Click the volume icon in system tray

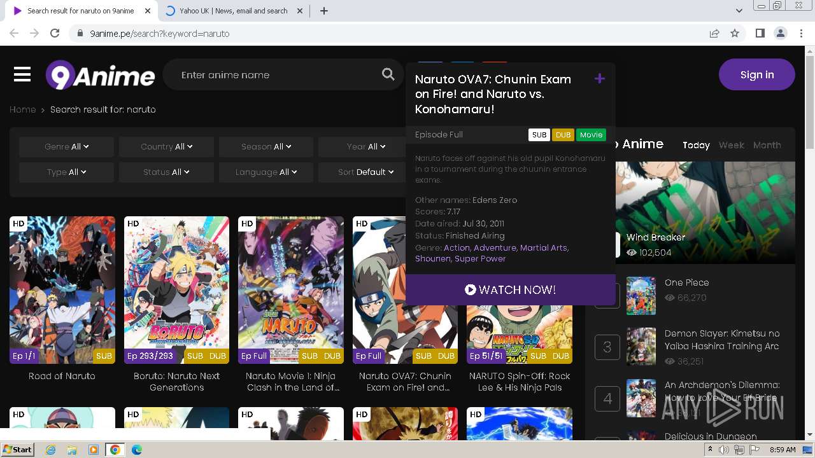click(x=724, y=450)
